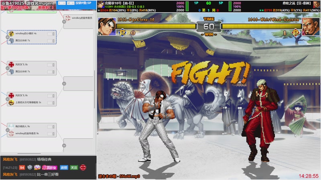Click red calligraphy avatar beside windkey的宣传委员 9s

coord(11,134)
